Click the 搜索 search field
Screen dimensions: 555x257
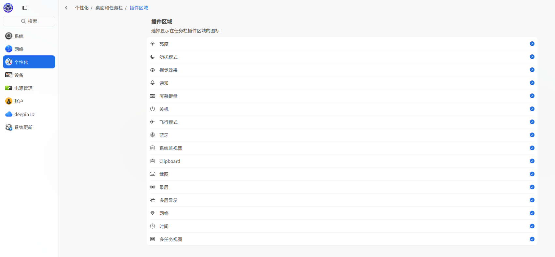[x=29, y=21]
